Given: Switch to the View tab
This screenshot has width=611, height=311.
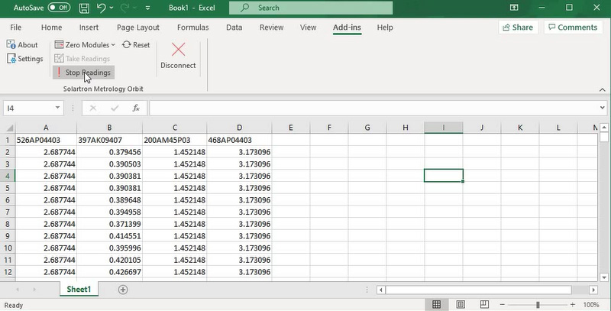Looking at the screenshot, I should [308, 28].
